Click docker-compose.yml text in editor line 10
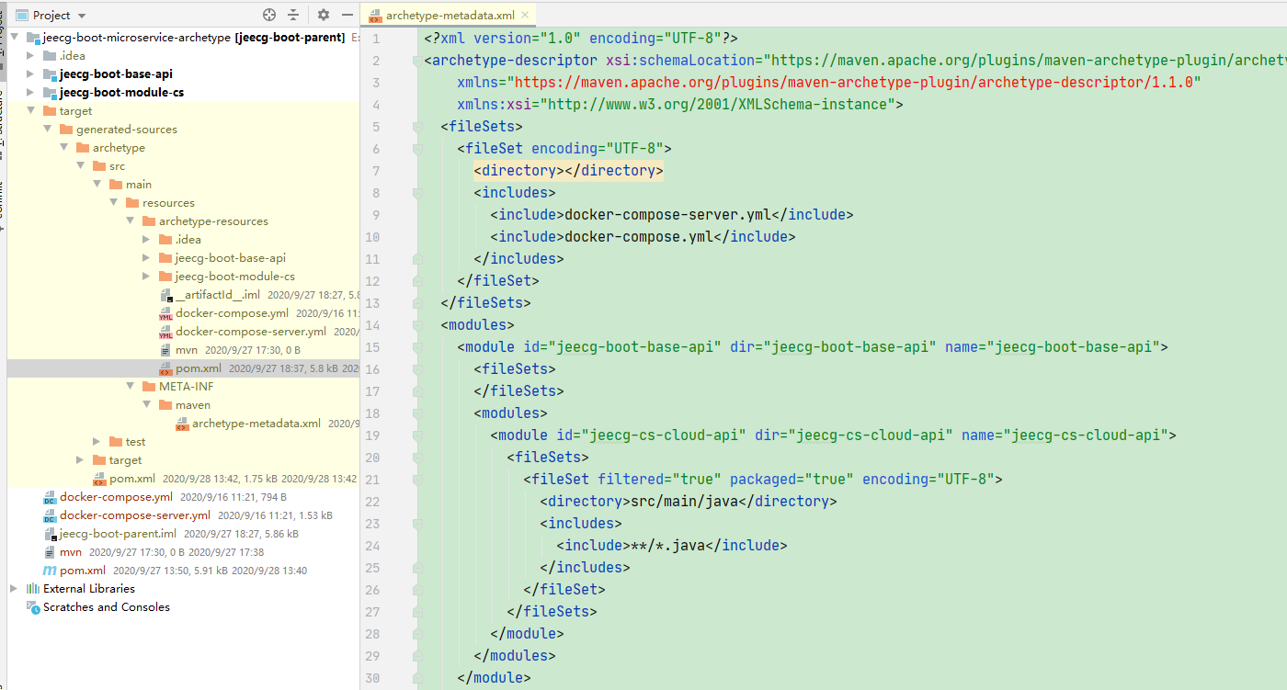Image resolution: width=1287 pixels, height=690 pixels. pos(639,237)
